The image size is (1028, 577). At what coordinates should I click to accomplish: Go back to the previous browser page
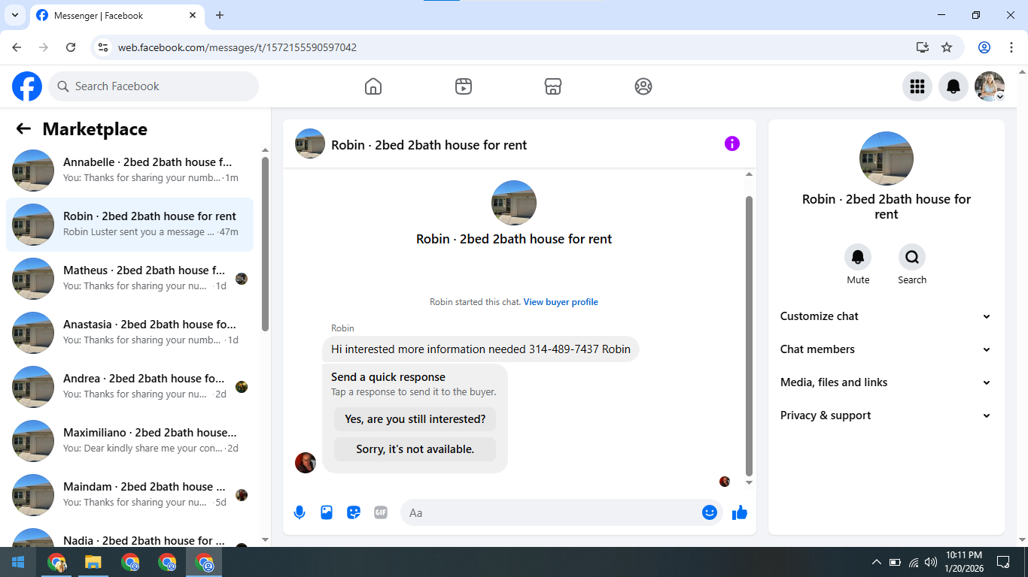click(17, 47)
